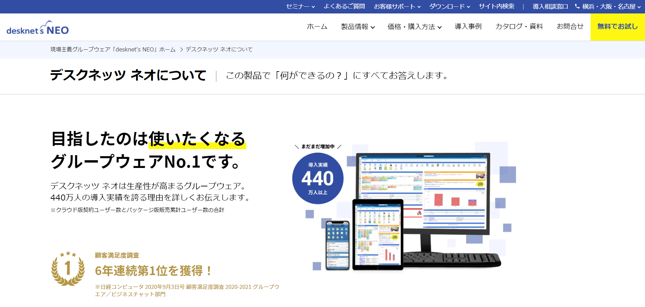The image size is (645, 307).
Task: Click the まだまだ増加中 caption
Action: [318, 146]
